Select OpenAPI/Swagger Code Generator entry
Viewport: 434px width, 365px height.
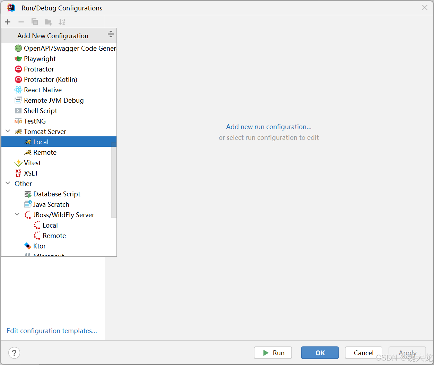pos(59,48)
